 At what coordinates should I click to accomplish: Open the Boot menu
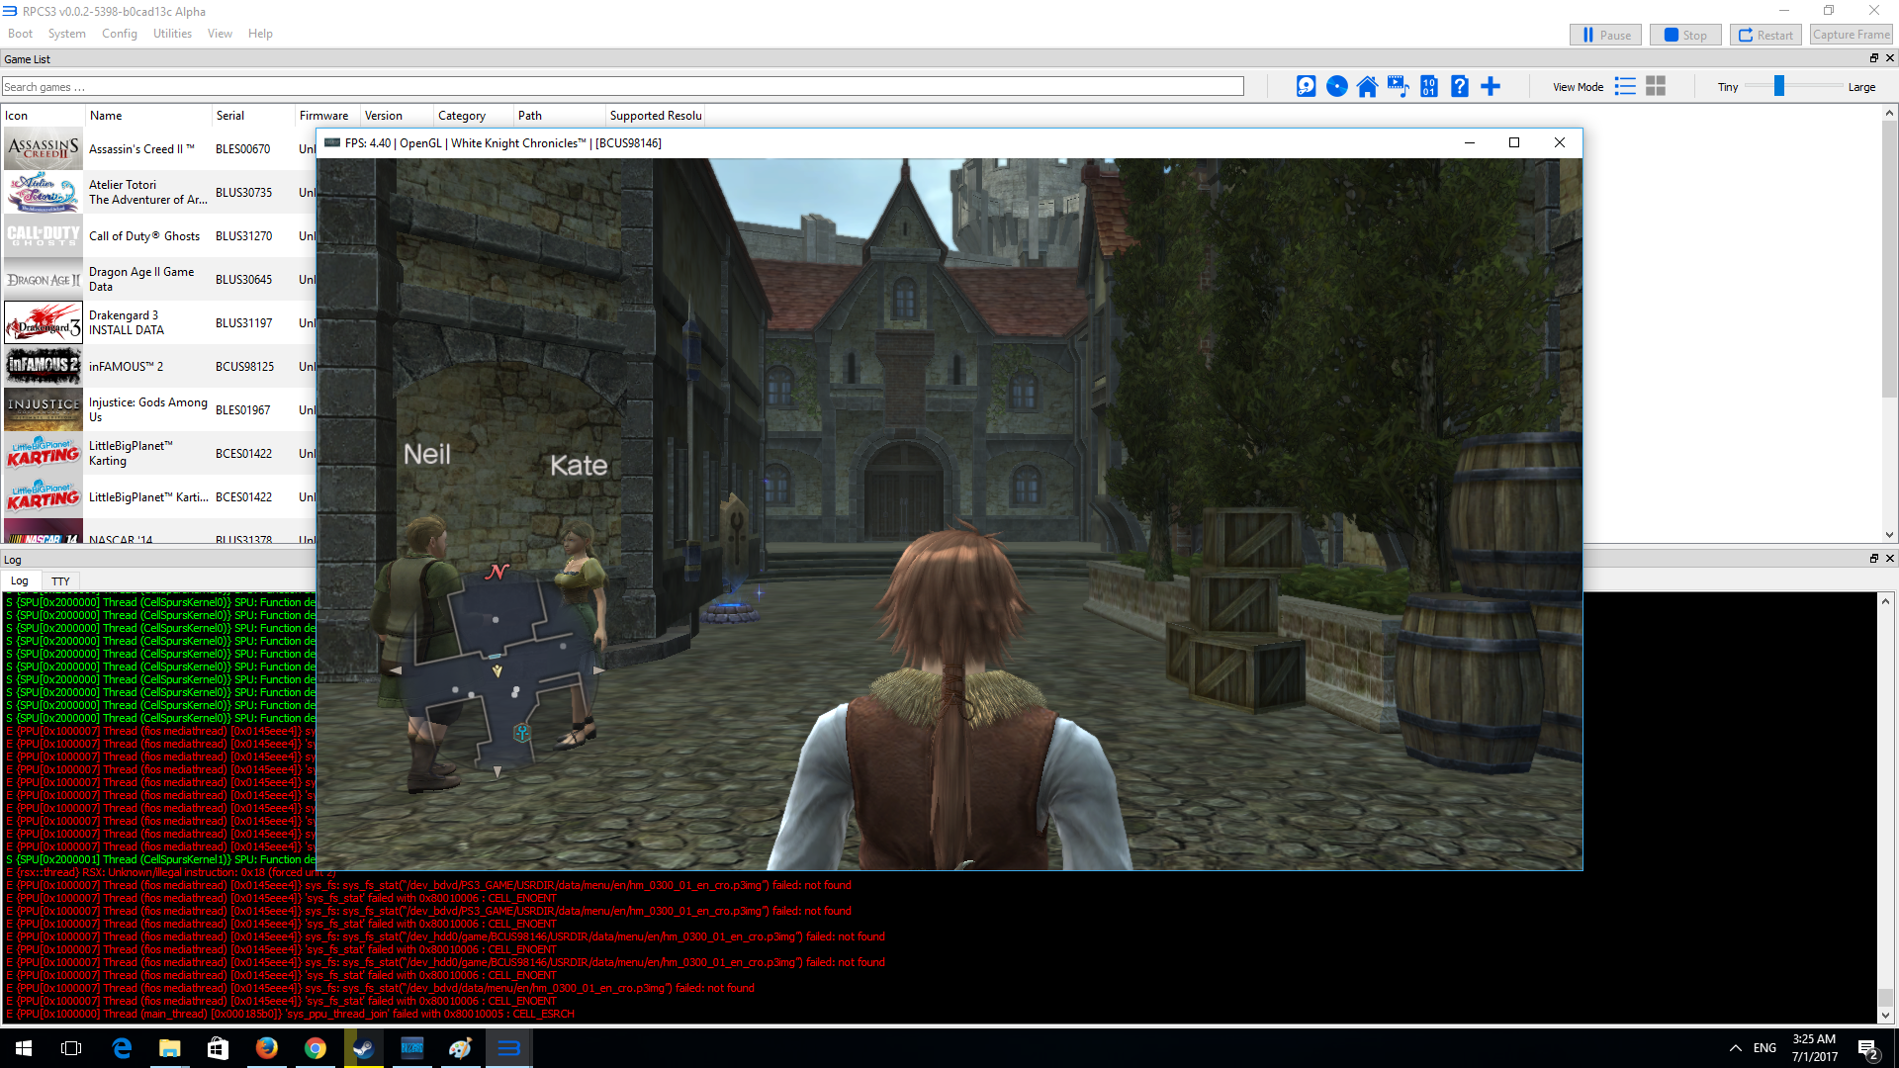pos(20,34)
